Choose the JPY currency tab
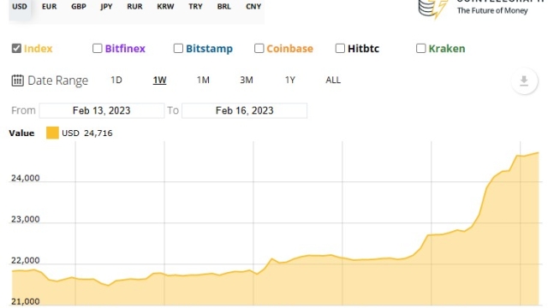The width and height of the screenshot is (548, 308). click(106, 7)
